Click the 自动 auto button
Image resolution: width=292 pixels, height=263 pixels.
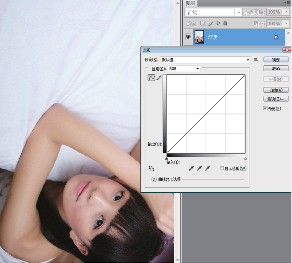[x=276, y=90]
